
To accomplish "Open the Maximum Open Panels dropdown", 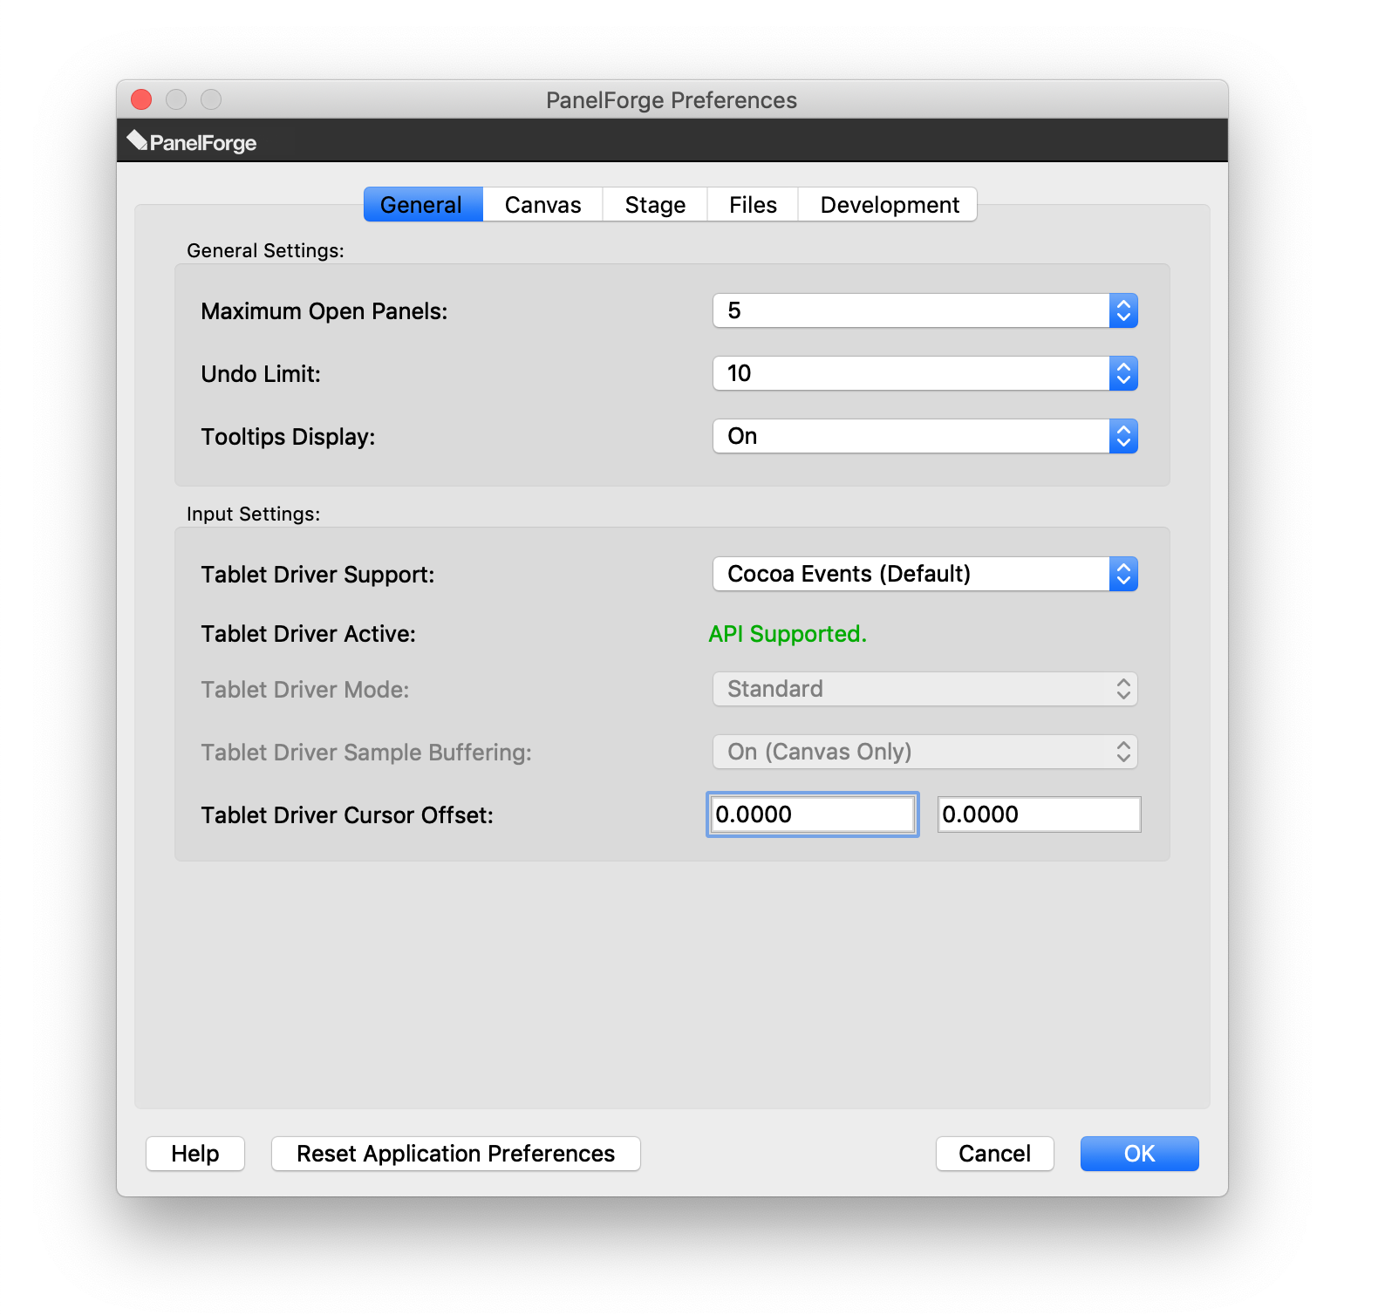I will click(924, 311).
